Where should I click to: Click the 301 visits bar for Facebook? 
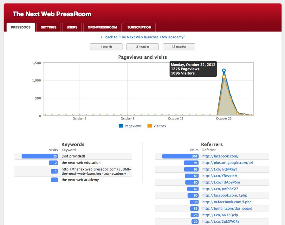click(x=180, y=156)
